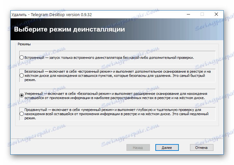Choose the Безопасный mode radio button
The image size is (234, 165).
pos(22,76)
